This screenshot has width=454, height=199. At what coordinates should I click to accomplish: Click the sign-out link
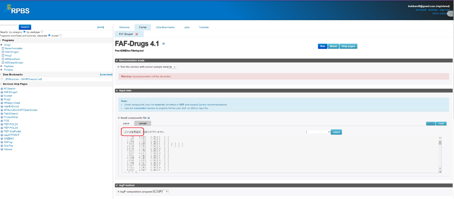pos(445,10)
